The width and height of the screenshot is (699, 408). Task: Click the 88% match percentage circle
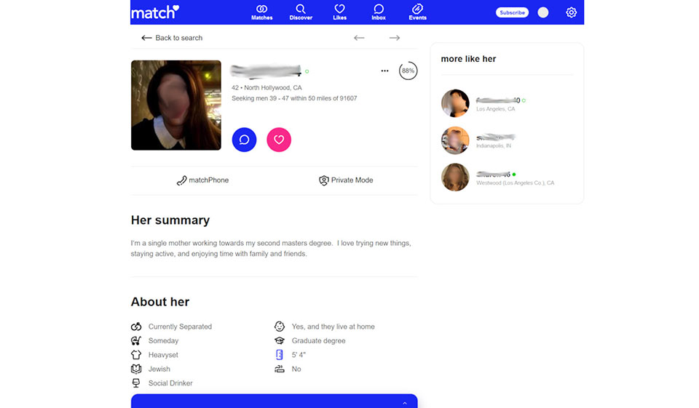click(408, 71)
